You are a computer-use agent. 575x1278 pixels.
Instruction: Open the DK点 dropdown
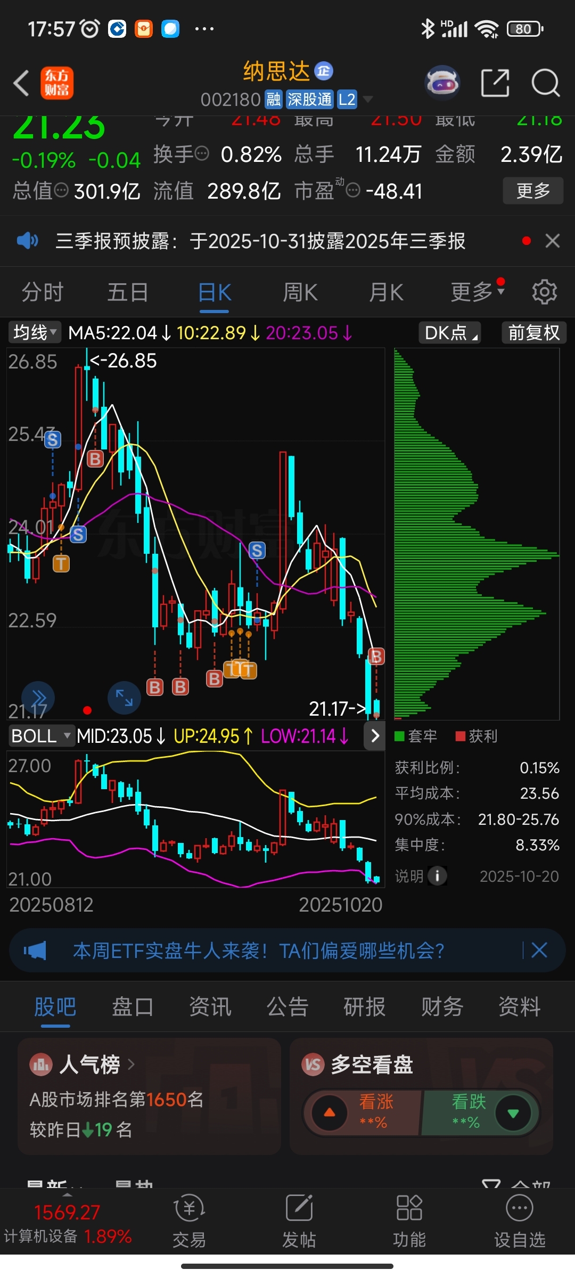pyautogui.click(x=450, y=333)
